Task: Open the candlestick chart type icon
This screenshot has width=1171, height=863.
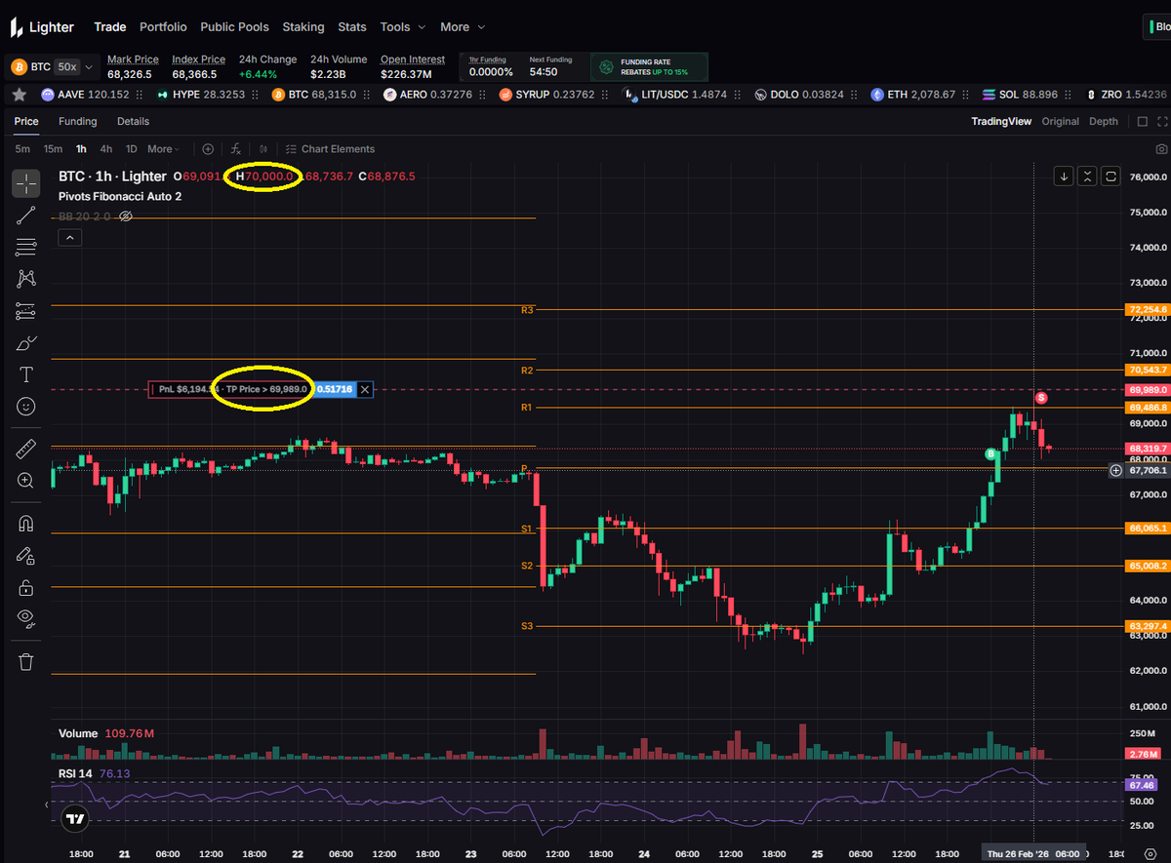Action: click(264, 149)
